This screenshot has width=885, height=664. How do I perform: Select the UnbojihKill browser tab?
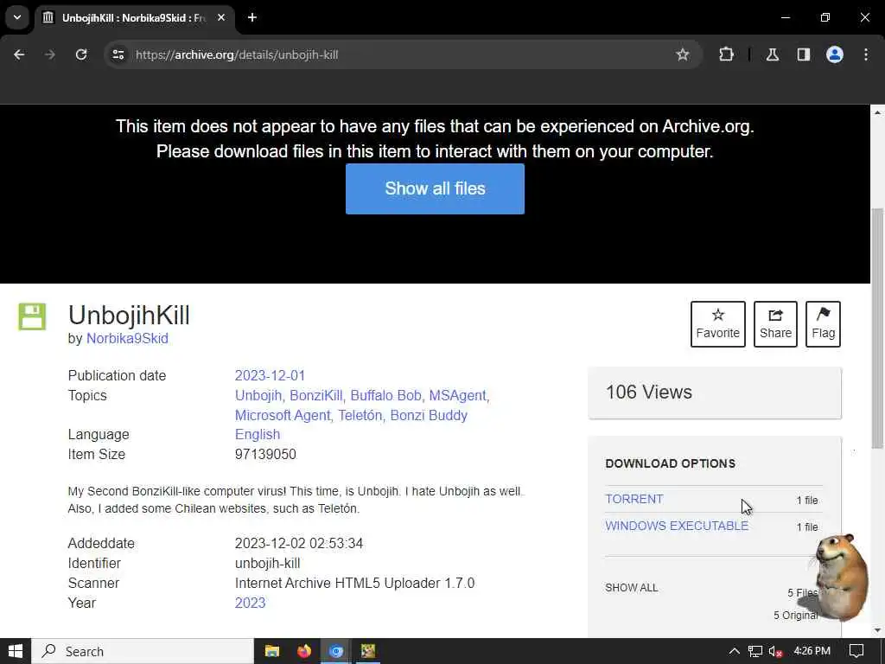pos(134,18)
